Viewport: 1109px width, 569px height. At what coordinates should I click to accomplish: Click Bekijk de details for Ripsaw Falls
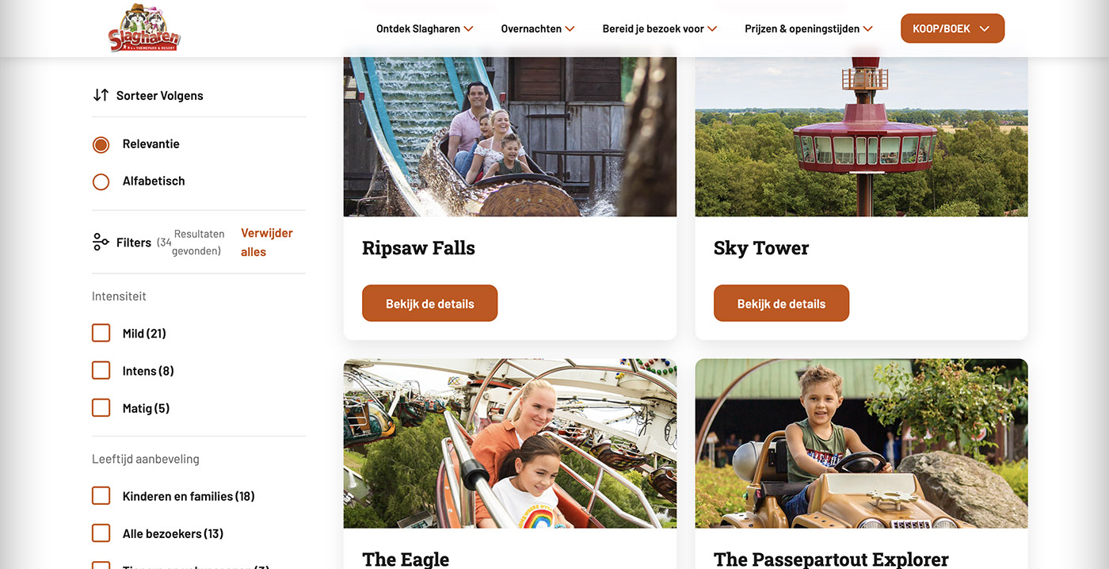(x=429, y=304)
